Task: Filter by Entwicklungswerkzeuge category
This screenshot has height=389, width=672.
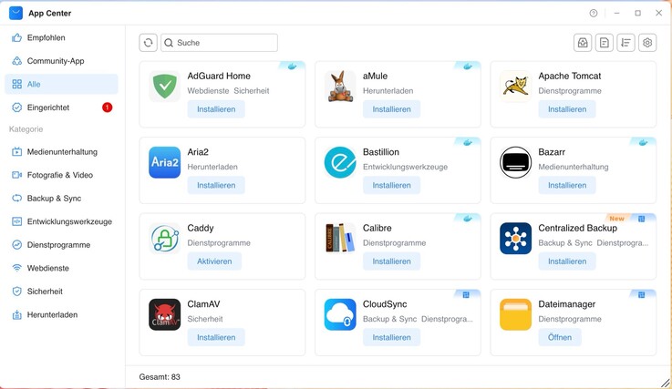Action: coord(61,221)
